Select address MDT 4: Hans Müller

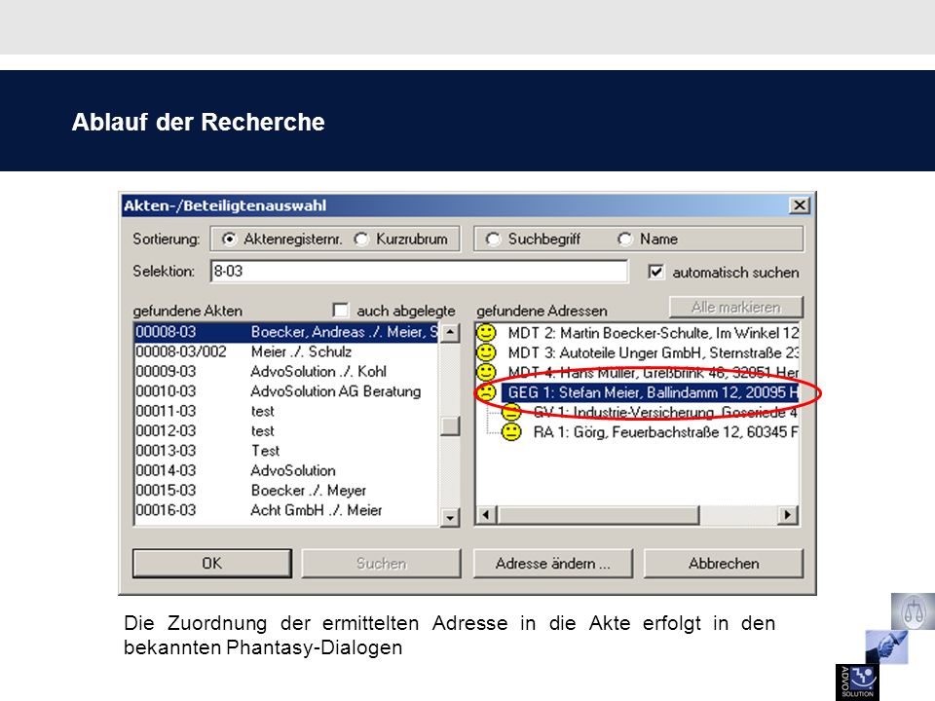(653, 372)
